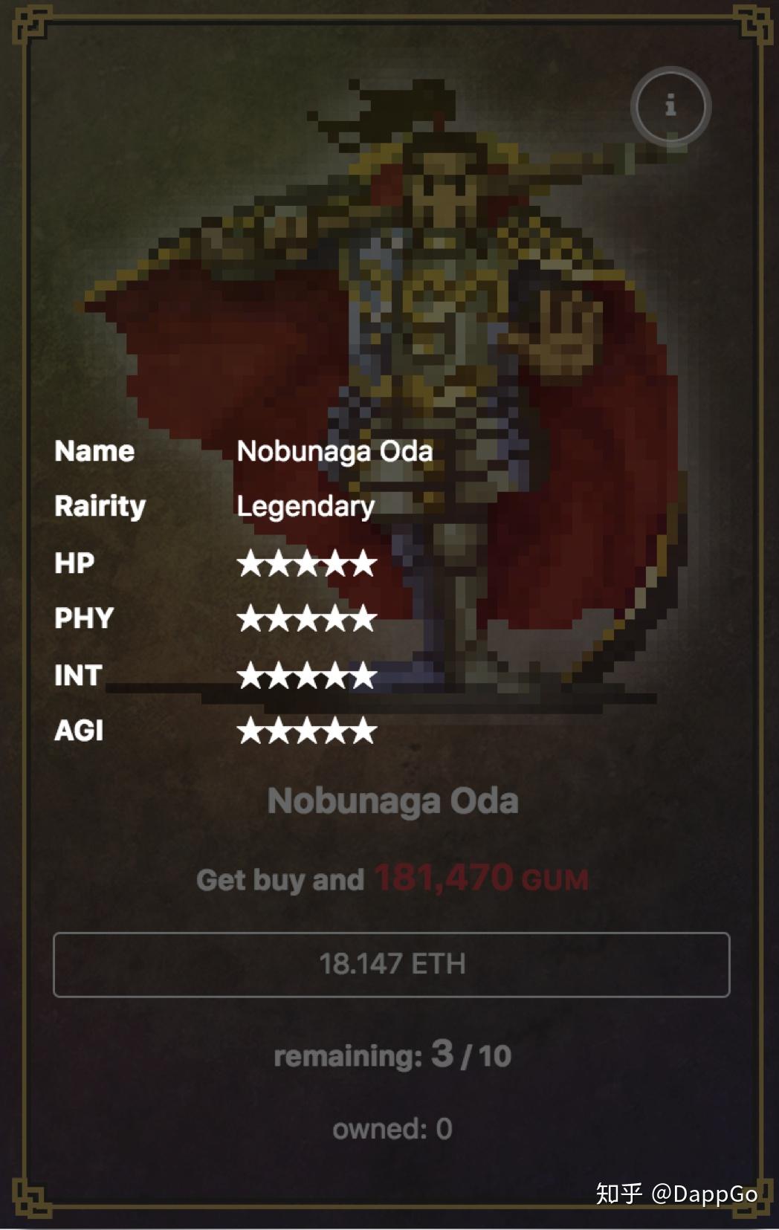This screenshot has width=779, height=1230.
Task: Click the INT stat label
Action: click(x=78, y=676)
